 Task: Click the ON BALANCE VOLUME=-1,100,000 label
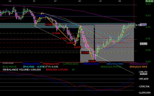pyautogui.click(x=22, y=70)
